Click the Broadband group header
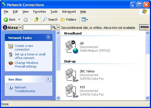The width and height of the screenshot is (151, 108). tap(73, 33)
